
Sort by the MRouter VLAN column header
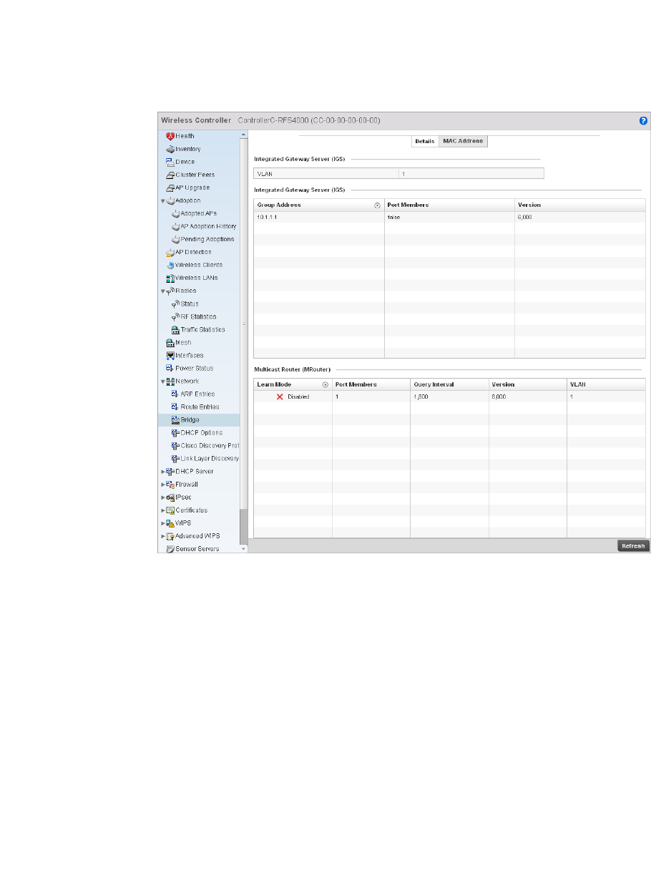coord(606,384)
